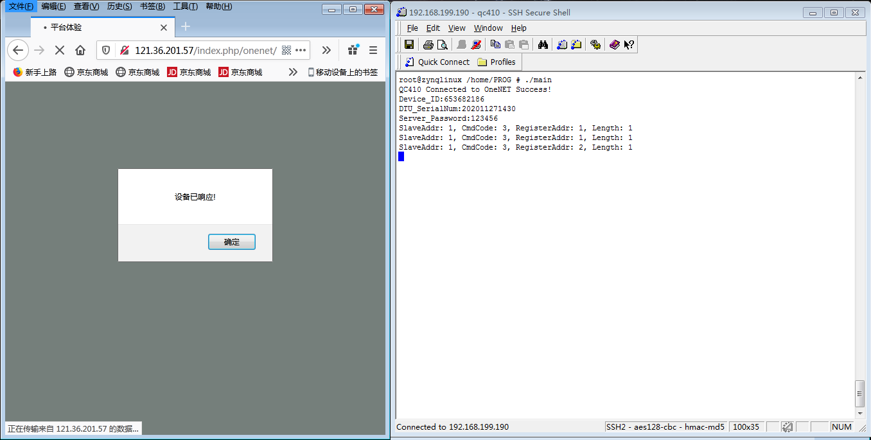Click the Disconnect icon in SSH toolbar
Screen dimensions: 871x440
[x=476, y=44]
